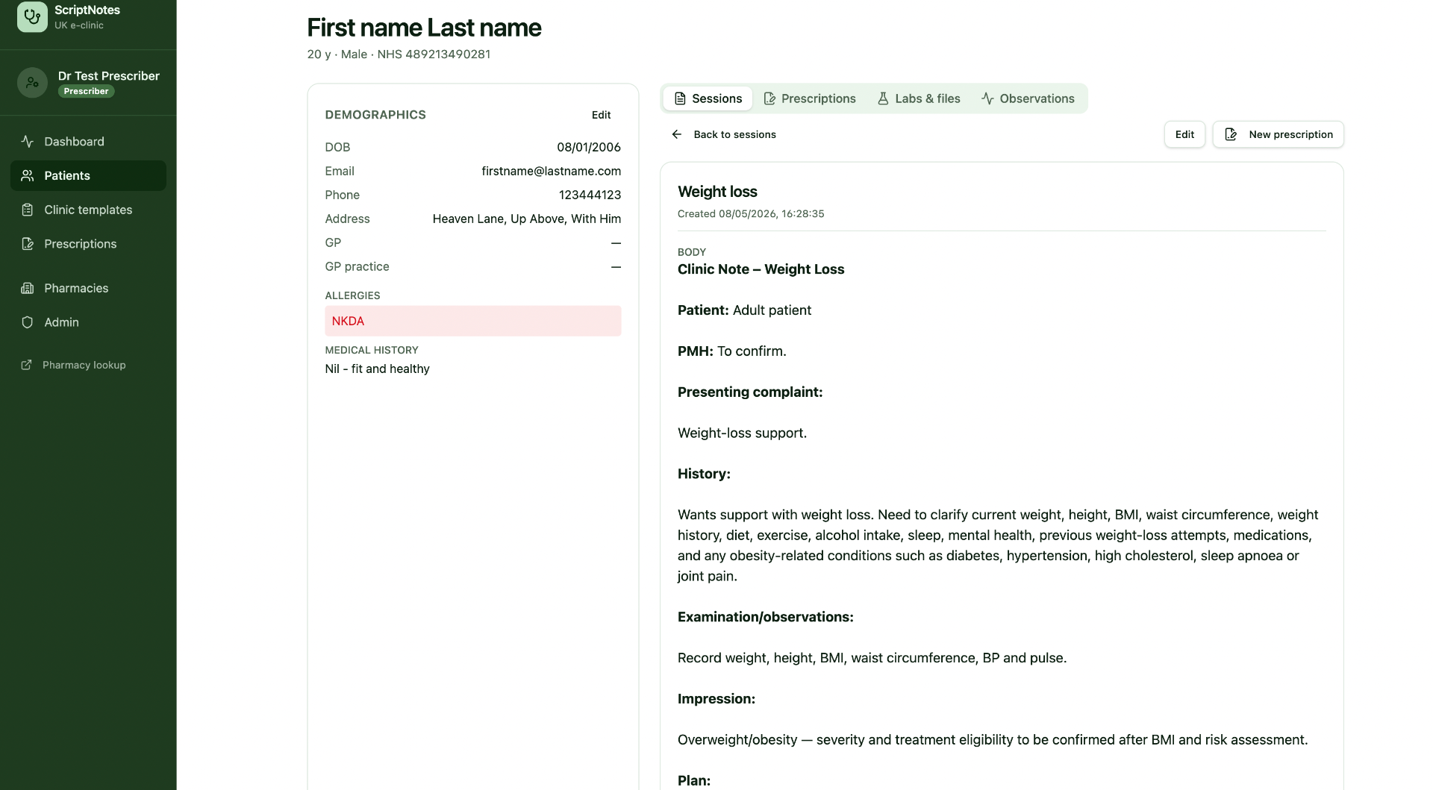The width and height of the screenshot is (1433, 790).
Task: Click the Prescriptions sidebar pen icon
Action: (x=28, y=244)
